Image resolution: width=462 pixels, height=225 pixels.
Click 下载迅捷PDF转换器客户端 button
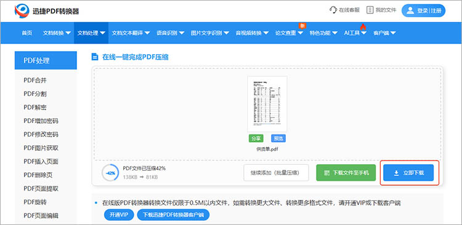tap(173, 215)
